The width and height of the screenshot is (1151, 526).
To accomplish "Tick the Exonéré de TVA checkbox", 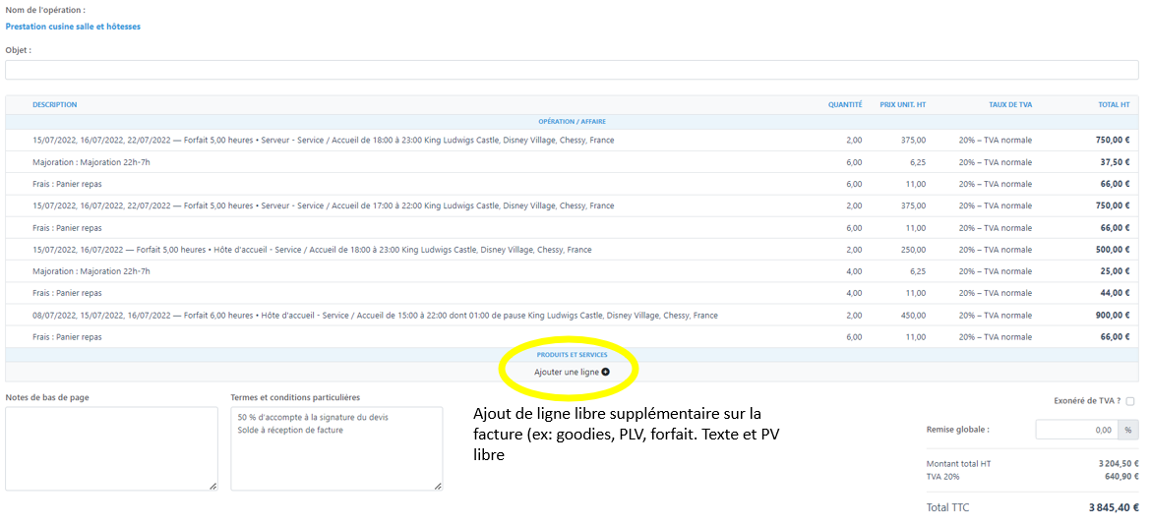I will pos(1130,401).
